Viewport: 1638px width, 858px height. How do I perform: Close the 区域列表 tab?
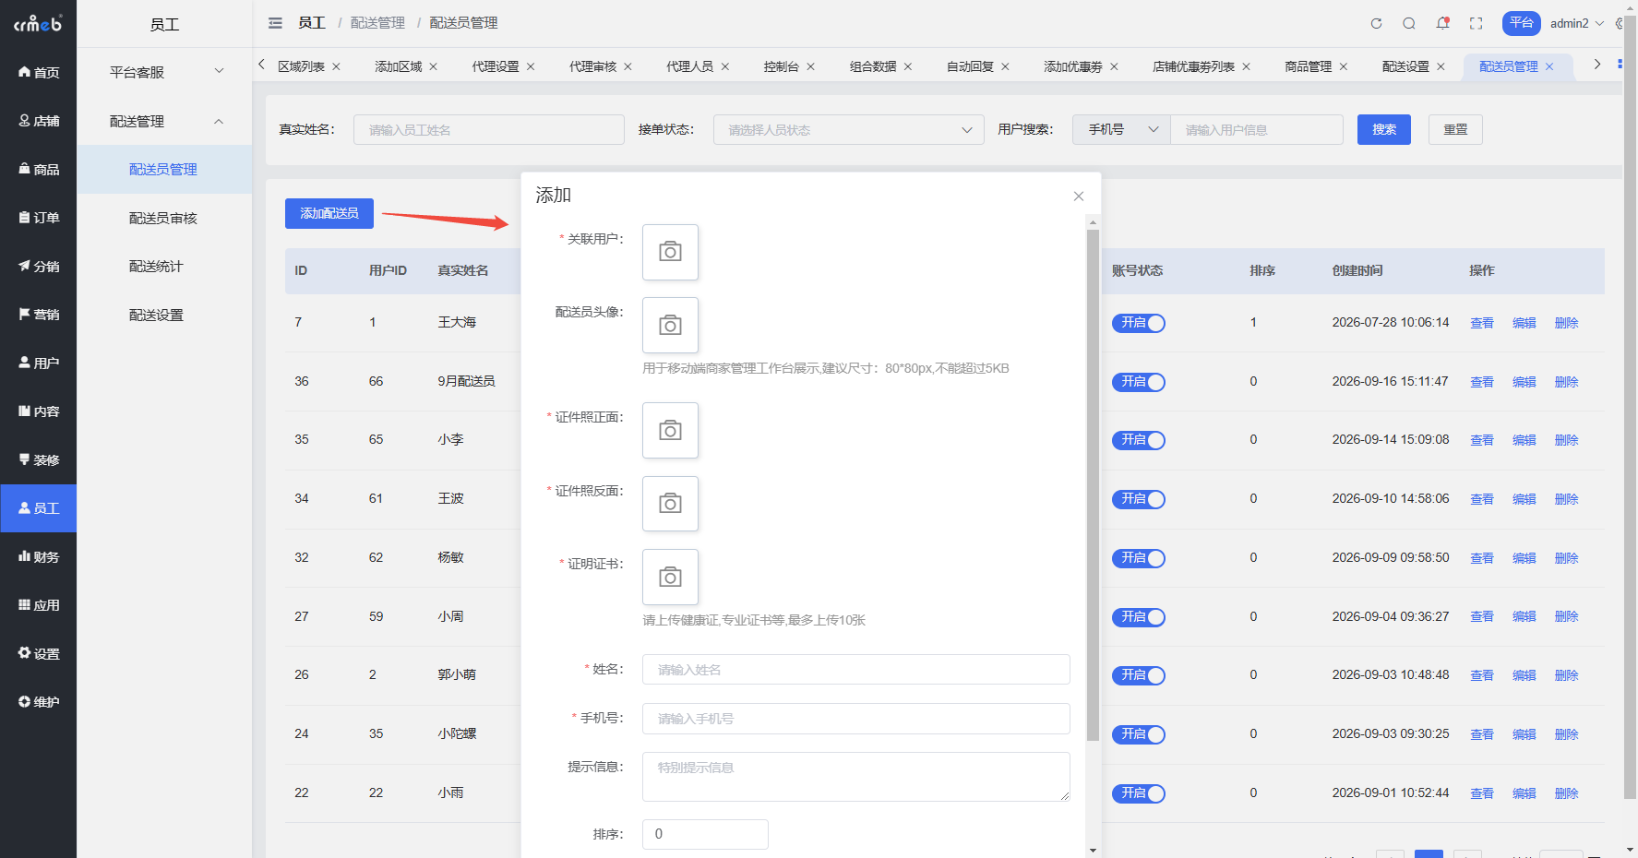tap(336, 66)
